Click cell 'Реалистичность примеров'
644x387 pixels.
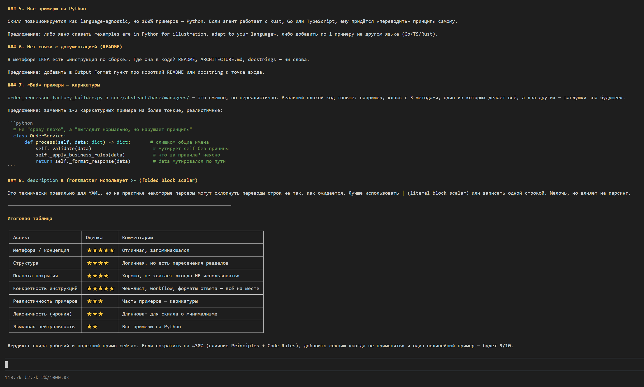45,301
